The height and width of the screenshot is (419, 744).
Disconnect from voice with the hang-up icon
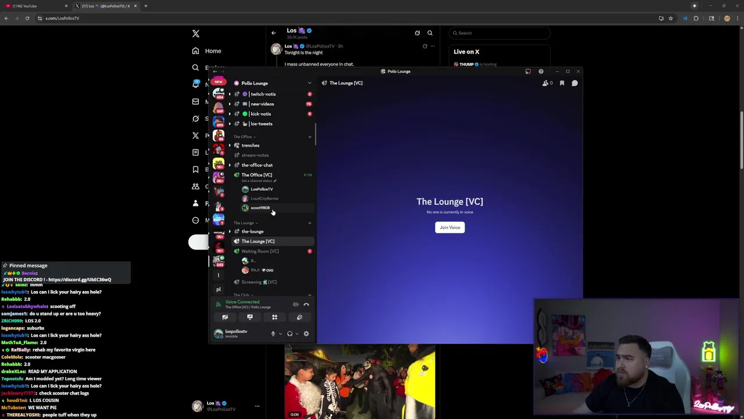pos(306,304)
